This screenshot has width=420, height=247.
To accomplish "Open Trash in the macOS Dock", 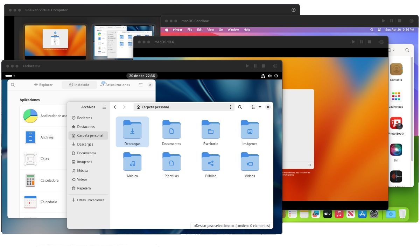I will click(x=402, y=214).
